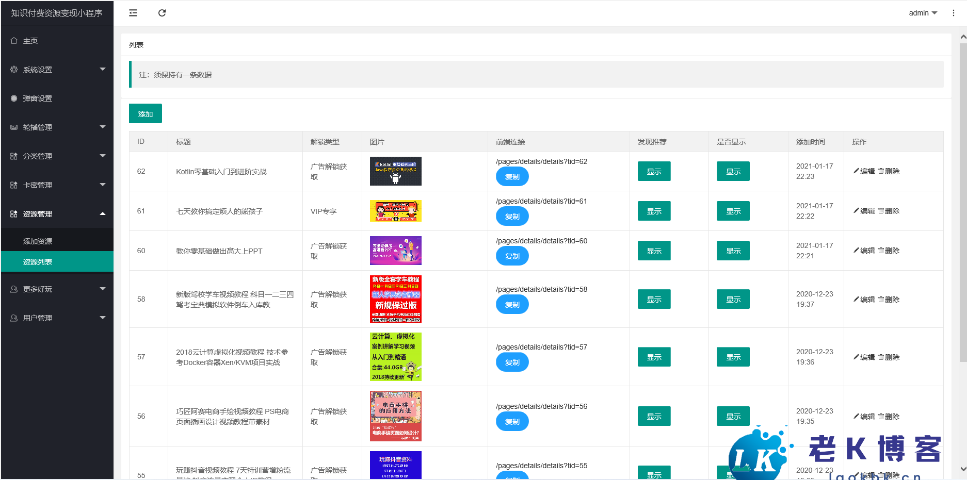Click the sidebar collapse menu icon

pyautogui.click(x=133, y=13)
